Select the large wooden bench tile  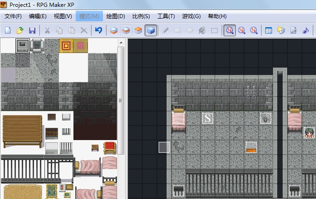point(23,131)
